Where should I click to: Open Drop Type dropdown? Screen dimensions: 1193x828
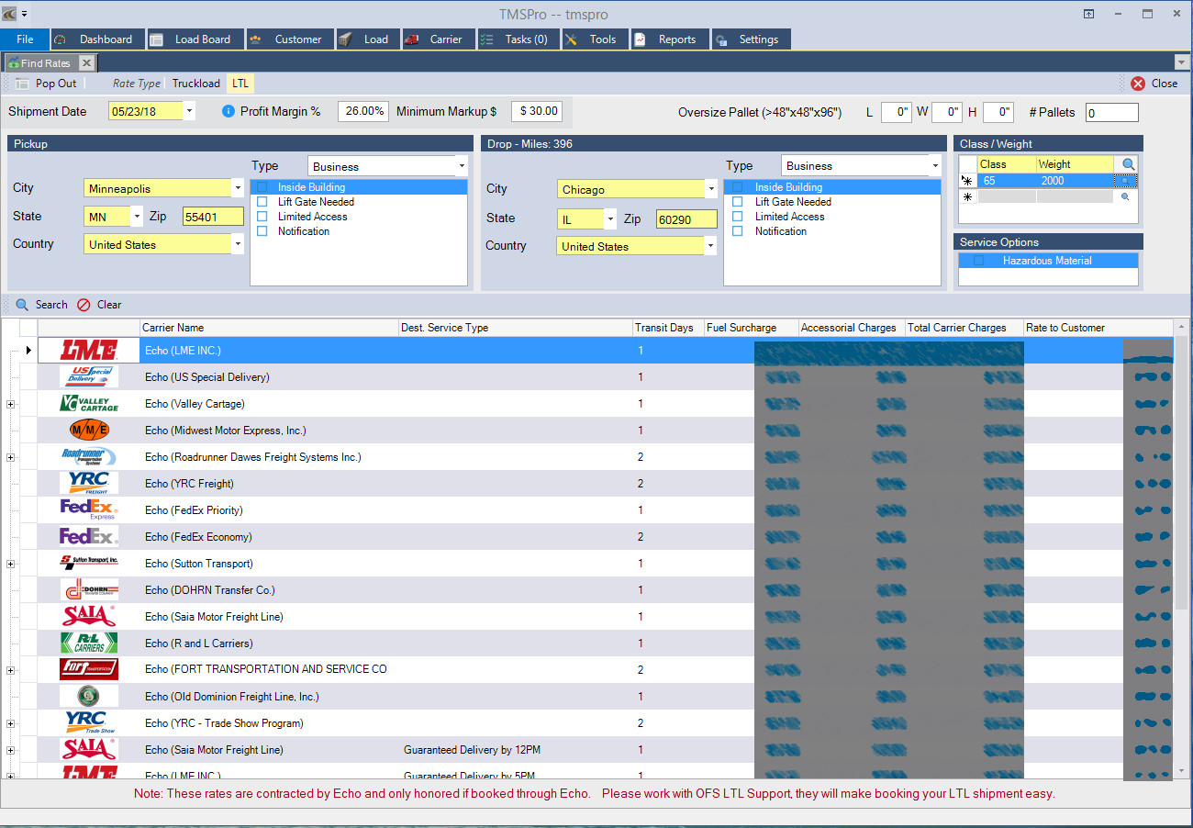[935, 165]
